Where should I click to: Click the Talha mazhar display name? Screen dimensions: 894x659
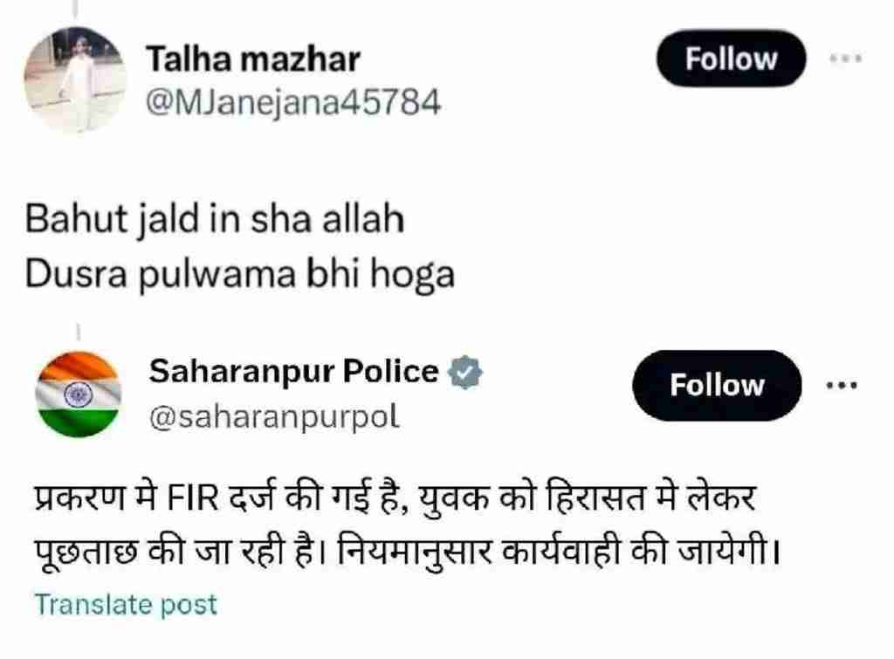253,59
